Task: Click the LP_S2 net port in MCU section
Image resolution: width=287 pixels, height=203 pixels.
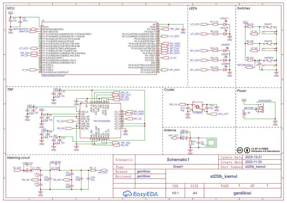Action: click(x=33, y=70)
